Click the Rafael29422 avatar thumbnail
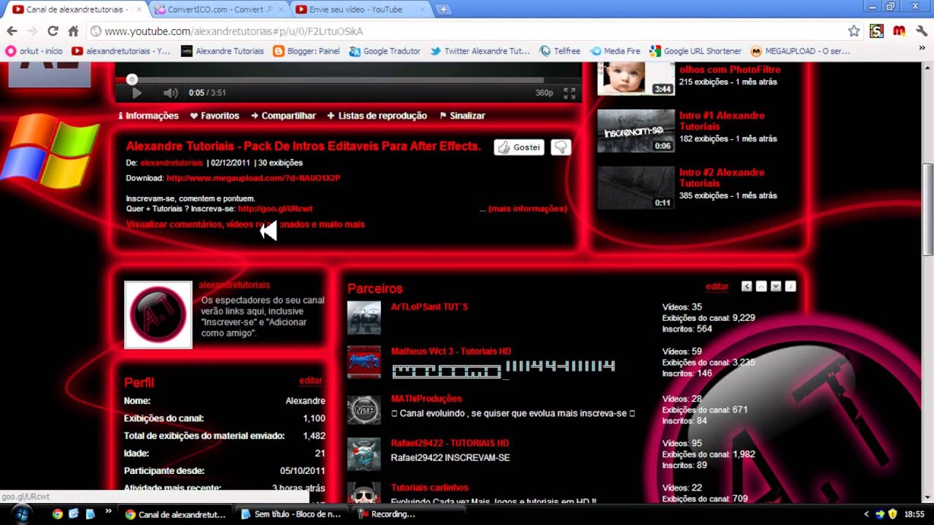Image resolution: width=934 pixels, height=525 pixels. 364,454
